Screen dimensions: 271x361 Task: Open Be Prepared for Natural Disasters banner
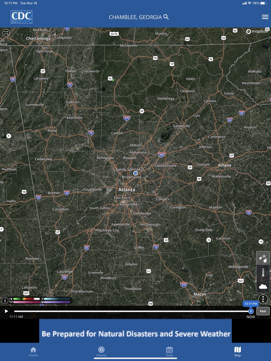[135, 331]
